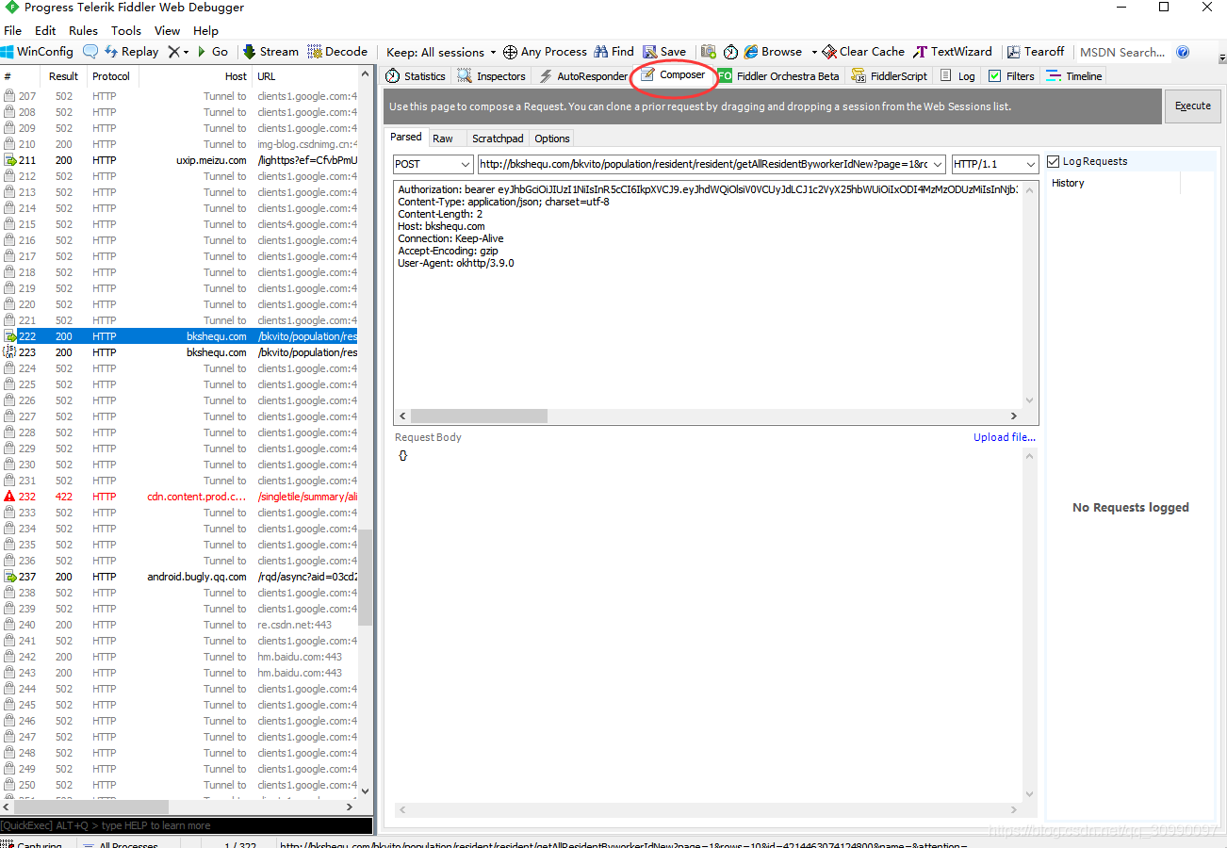Click the MSDN Search field
Image resolution: width=1227 pixels, height=848 pixels.
[x=1122, y=52]
